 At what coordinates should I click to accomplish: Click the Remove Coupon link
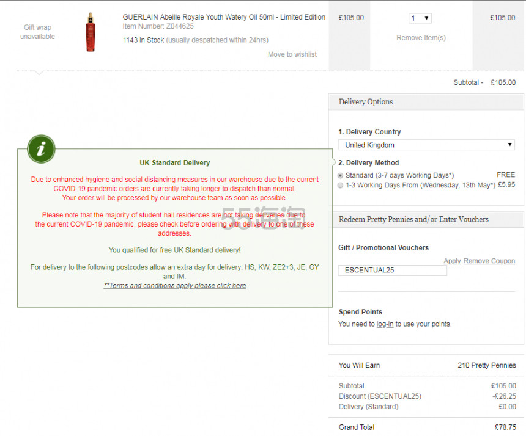(x=489, y=261)
